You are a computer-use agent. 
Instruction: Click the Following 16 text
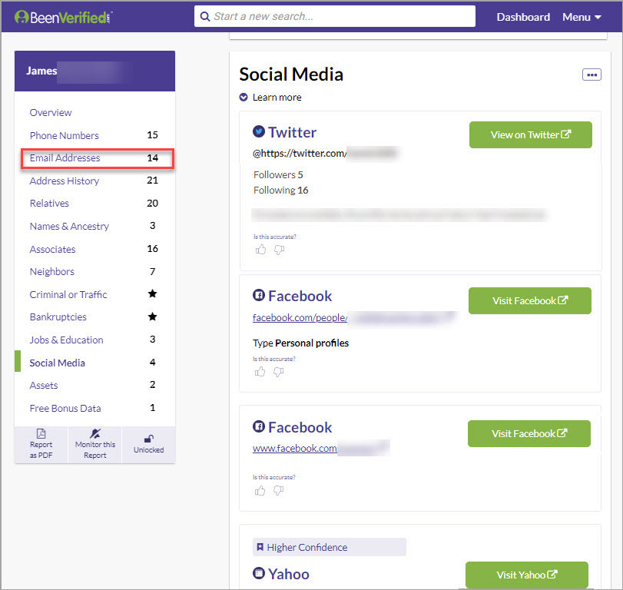[281, 191]
